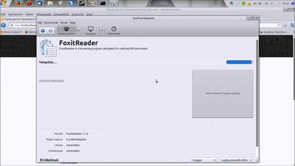Viewport: 295px width, 166px height.
Task: Launch Firefox from the top panel
Action: [18, 3]
